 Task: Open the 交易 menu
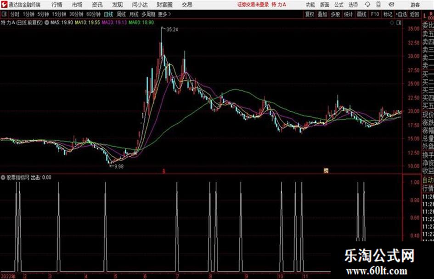coord(187,5)
